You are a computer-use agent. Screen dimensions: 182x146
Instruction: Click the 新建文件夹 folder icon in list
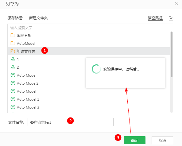click(13, 51)
